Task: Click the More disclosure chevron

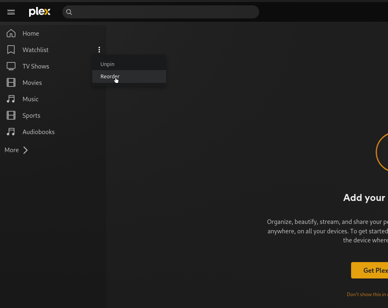Action: point(25,150)
